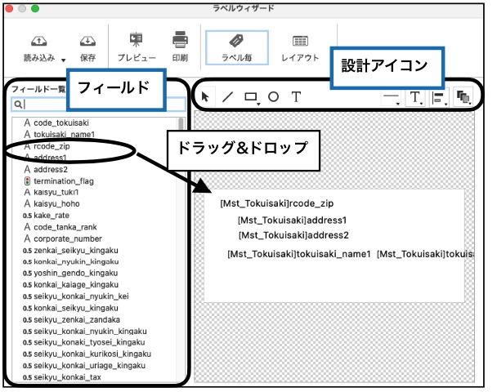Screen dimensions: 497x392
Task: Switch to レイアウト (layout) view
Action: (x=300, y=47)
